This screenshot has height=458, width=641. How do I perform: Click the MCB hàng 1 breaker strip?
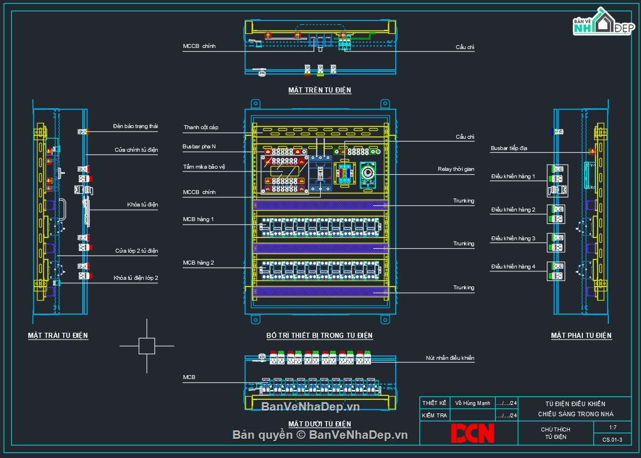click(319, 226)
